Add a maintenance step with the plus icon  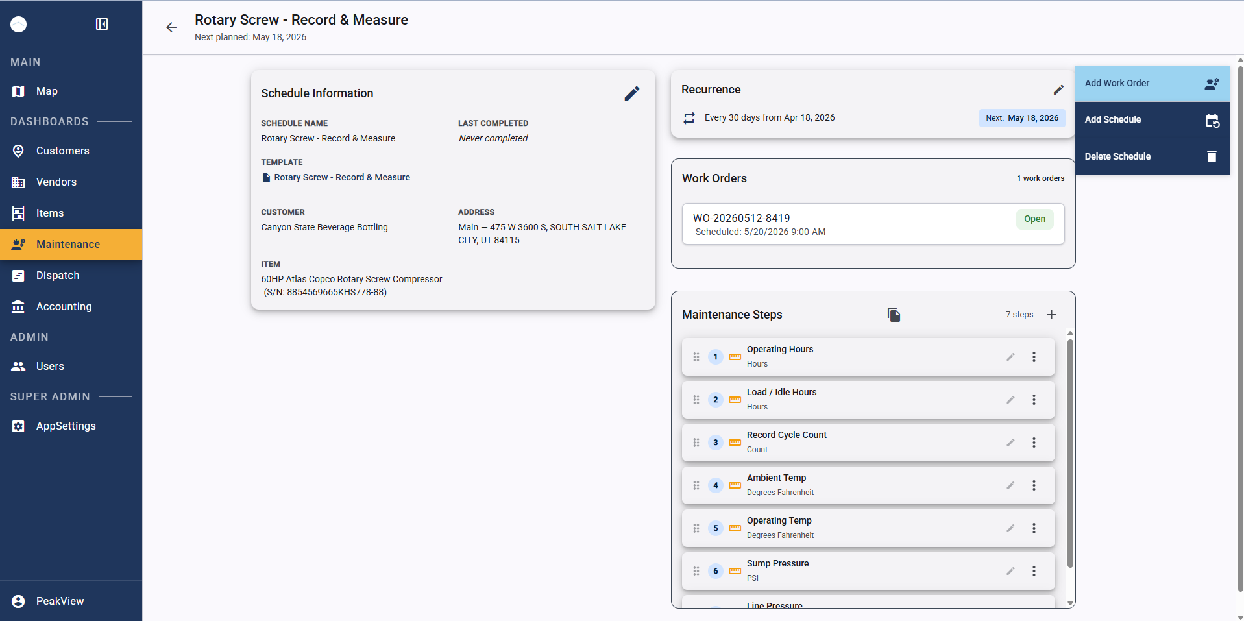[1052, 315]
